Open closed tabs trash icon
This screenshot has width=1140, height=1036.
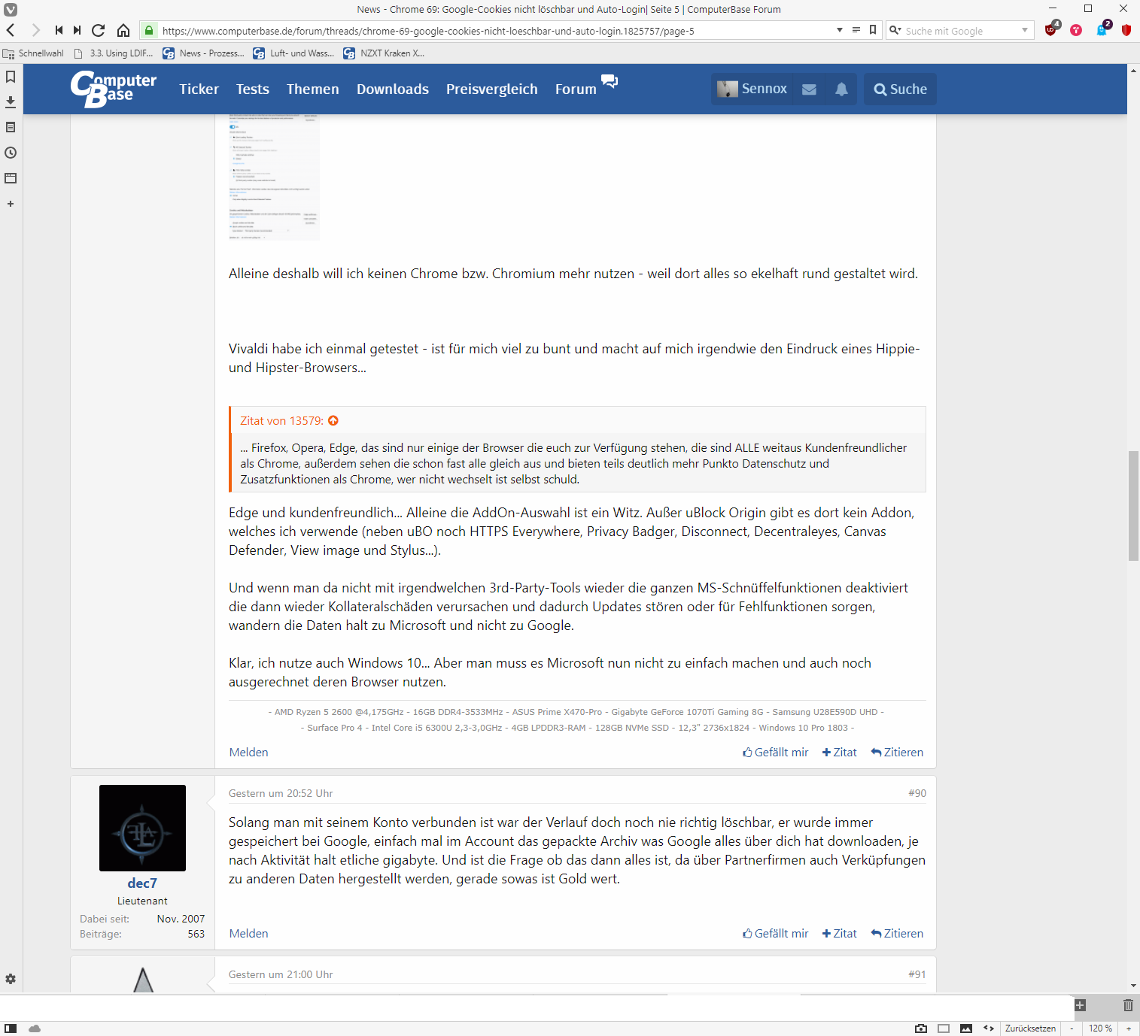pos(1128,1005)
